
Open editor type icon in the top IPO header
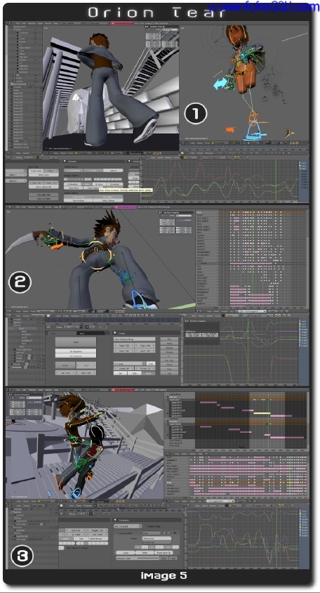[x=143, y=157]
